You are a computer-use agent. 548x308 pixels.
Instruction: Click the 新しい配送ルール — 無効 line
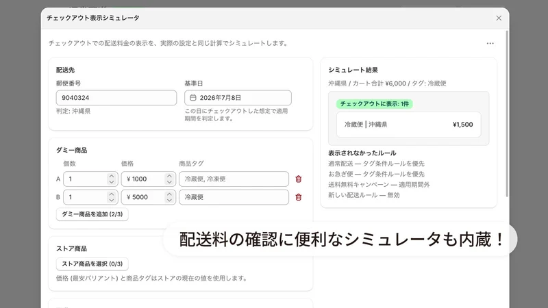coord(364,195)
